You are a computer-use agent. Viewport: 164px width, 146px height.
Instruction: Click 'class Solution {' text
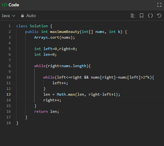34,26
